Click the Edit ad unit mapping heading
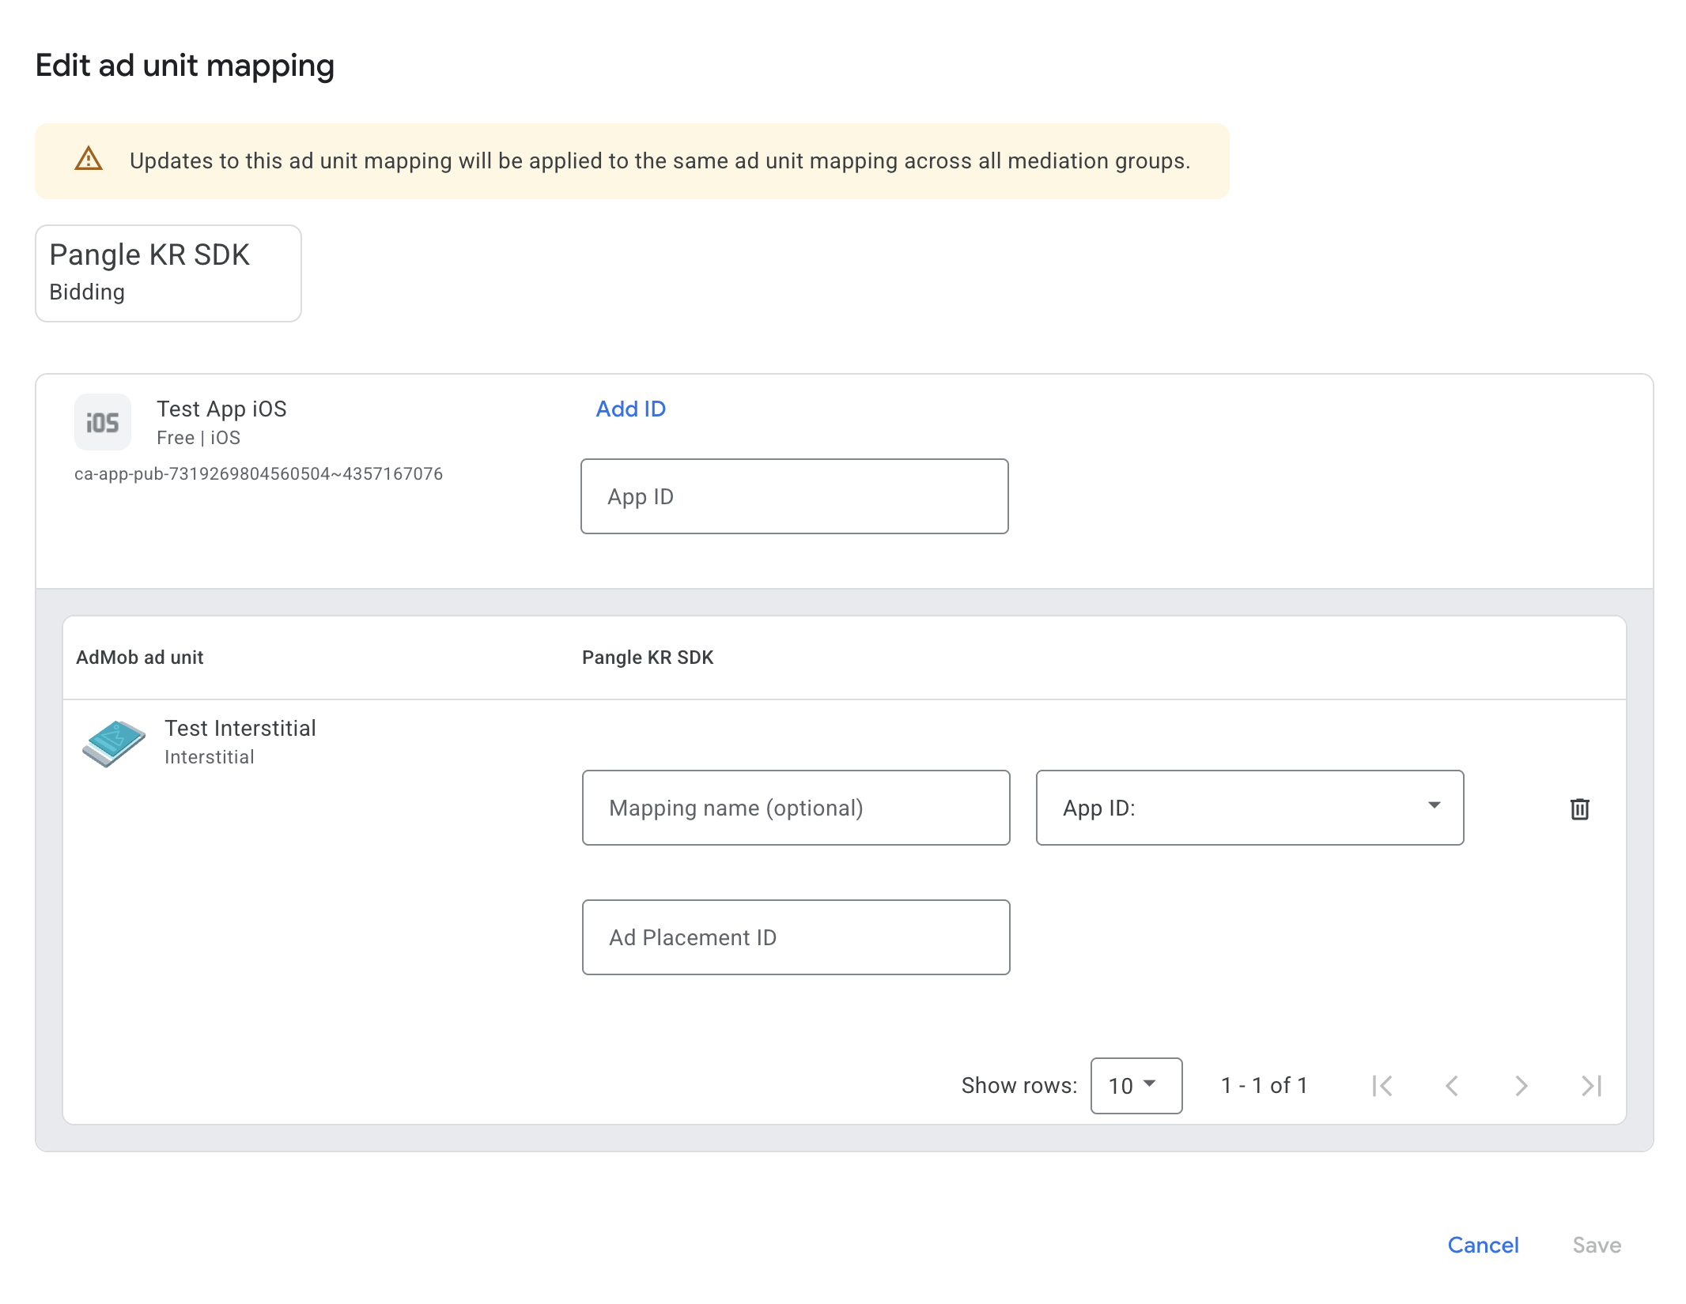 (x=185, y=66)
